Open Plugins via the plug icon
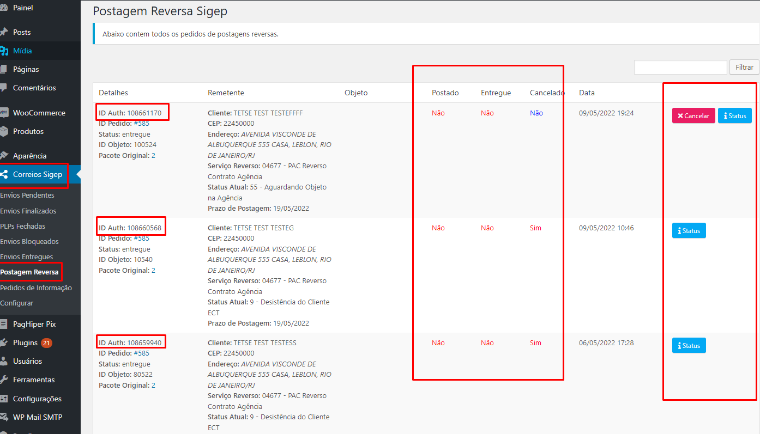760x434 pixels. (x=4, y=343)
